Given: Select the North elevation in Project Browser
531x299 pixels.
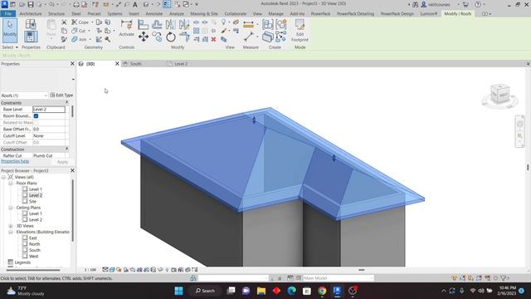Looking at the screenshot, I should tap(34, 244).
